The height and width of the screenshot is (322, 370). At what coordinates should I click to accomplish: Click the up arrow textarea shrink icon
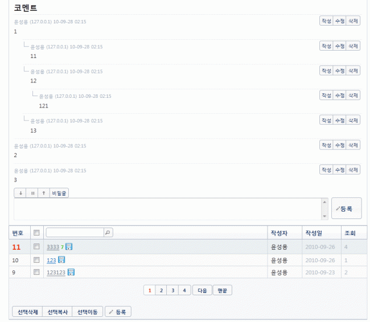(44, 193)
